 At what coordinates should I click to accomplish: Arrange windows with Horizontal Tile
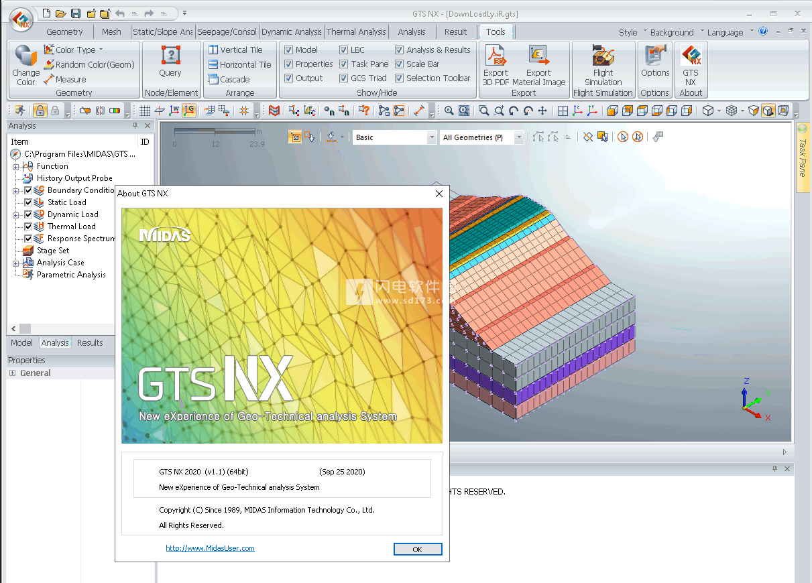[x=239, y=64]
